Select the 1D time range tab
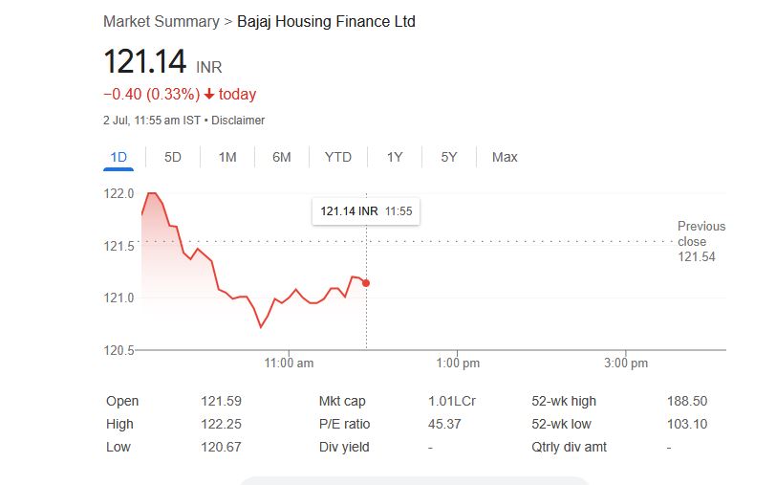Viewport: 776px width, 485px height. point(119,157)
